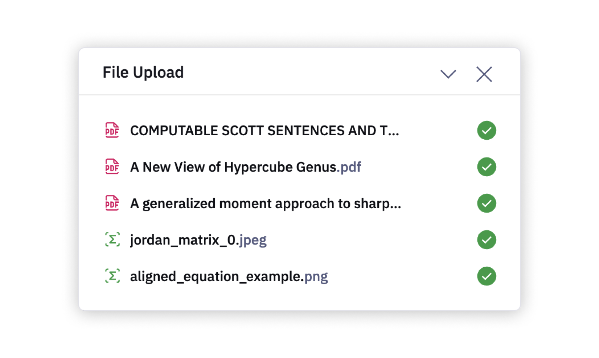599x358 pixels.
Task: Click green checkmark beside aligned_equation_example.png
Action: tap(486, 276)
